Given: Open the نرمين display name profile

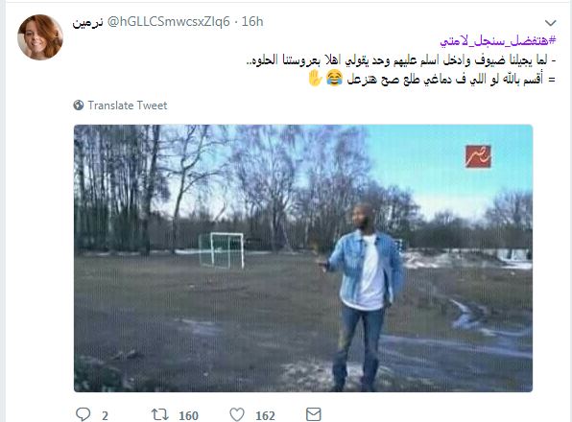Looking at the screenshot, I should [x=88, y=22].
